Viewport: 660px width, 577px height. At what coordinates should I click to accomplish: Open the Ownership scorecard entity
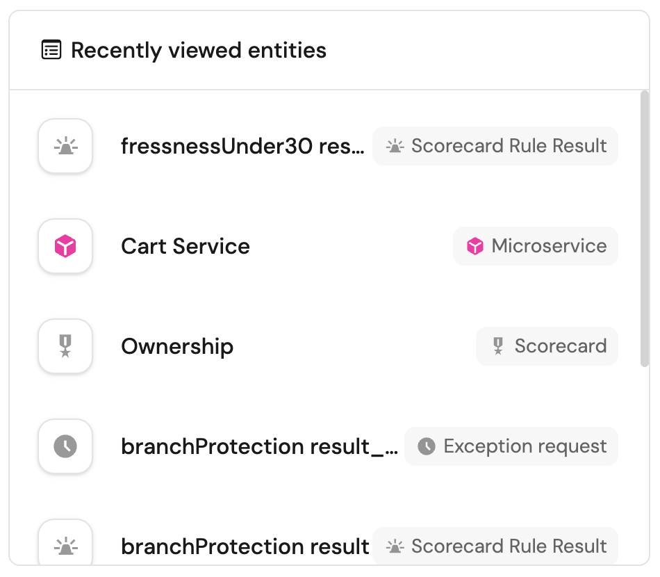(177, 346)
